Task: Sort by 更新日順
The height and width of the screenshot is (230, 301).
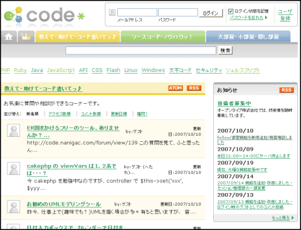Action: [119, 114]
